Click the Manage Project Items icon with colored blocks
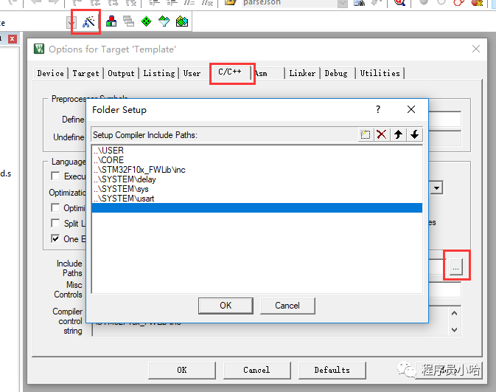The height and width of the screenshot is (392, 496). click(111, 22)
